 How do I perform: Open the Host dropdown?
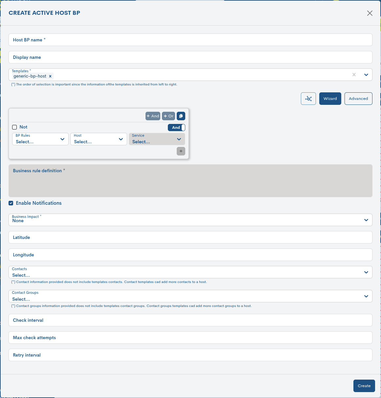[99, 139]
